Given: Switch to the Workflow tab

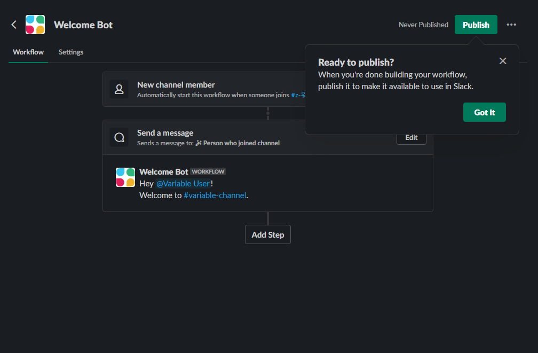Looking at the screenshot, I should click(x=28, y=52).
